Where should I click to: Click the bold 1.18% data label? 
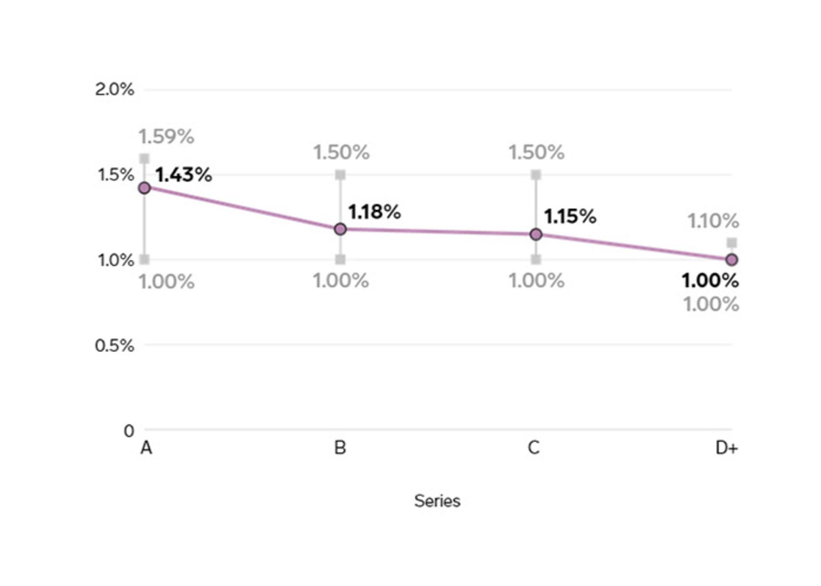click(x=375, y=212)
